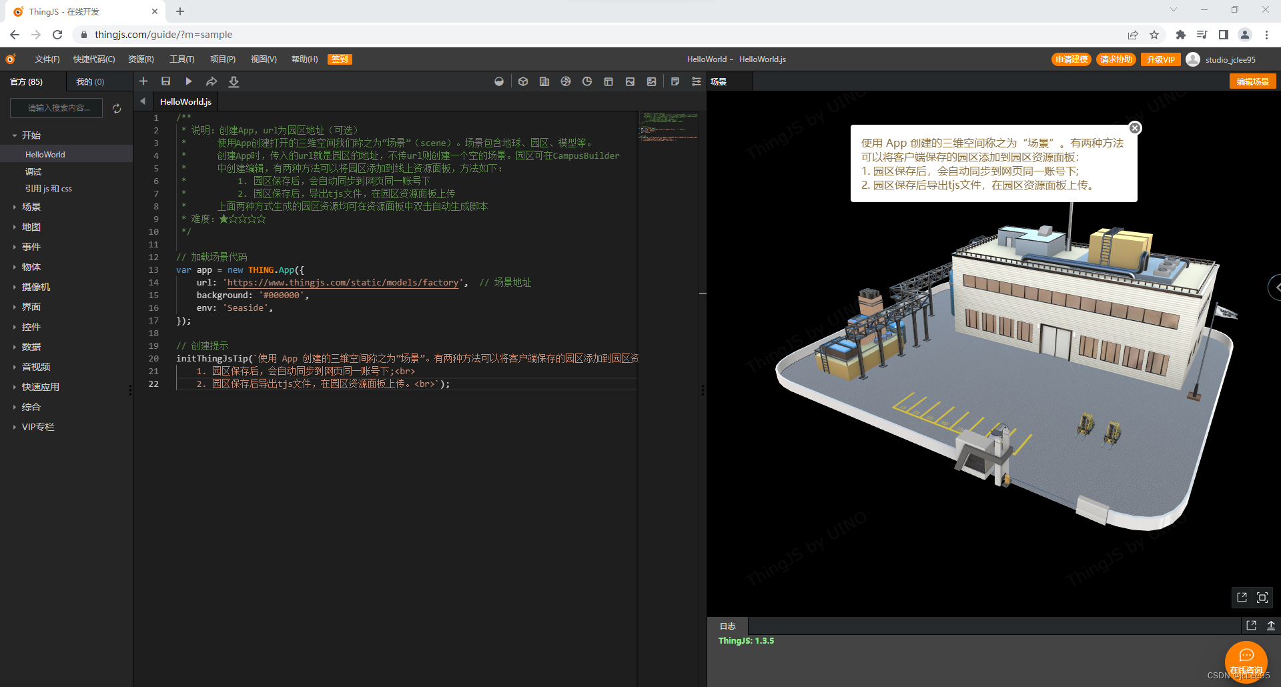Image resolution: width=1281 pixels, height=687 pixels.
Task: Collapse the file tab panel arrow
Action: tap(143, 101)
